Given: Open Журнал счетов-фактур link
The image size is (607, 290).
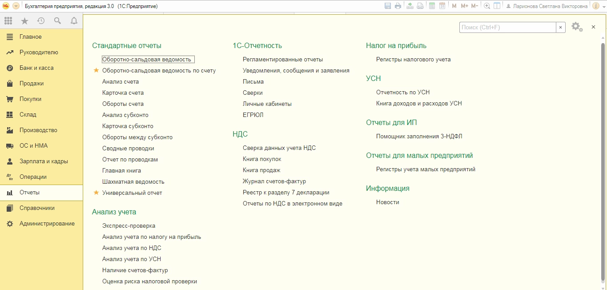Looking at the screenshot, I should click(274, 181).
